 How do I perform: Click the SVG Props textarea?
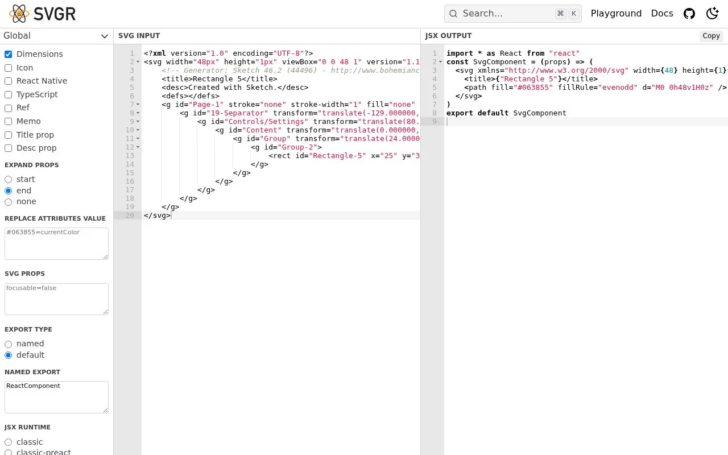[x=56, y=299]
